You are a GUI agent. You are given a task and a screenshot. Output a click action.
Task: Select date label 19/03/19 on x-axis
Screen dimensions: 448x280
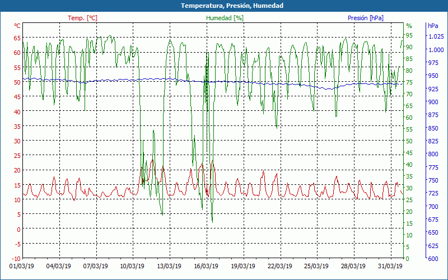(243, 267)
